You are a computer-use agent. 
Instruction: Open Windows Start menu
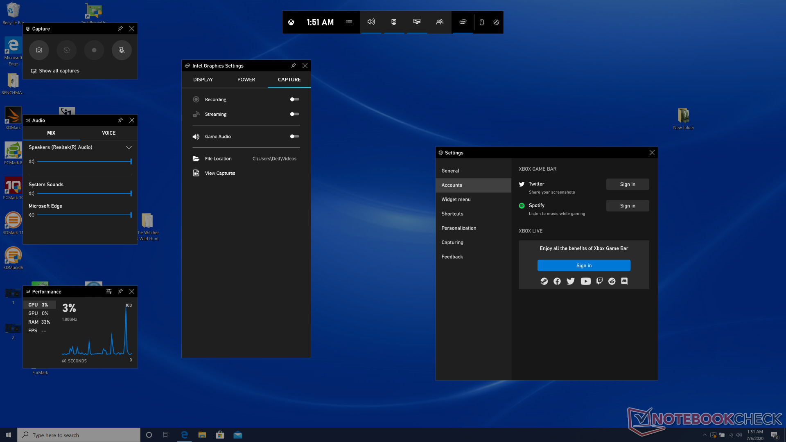pos(9,435)
